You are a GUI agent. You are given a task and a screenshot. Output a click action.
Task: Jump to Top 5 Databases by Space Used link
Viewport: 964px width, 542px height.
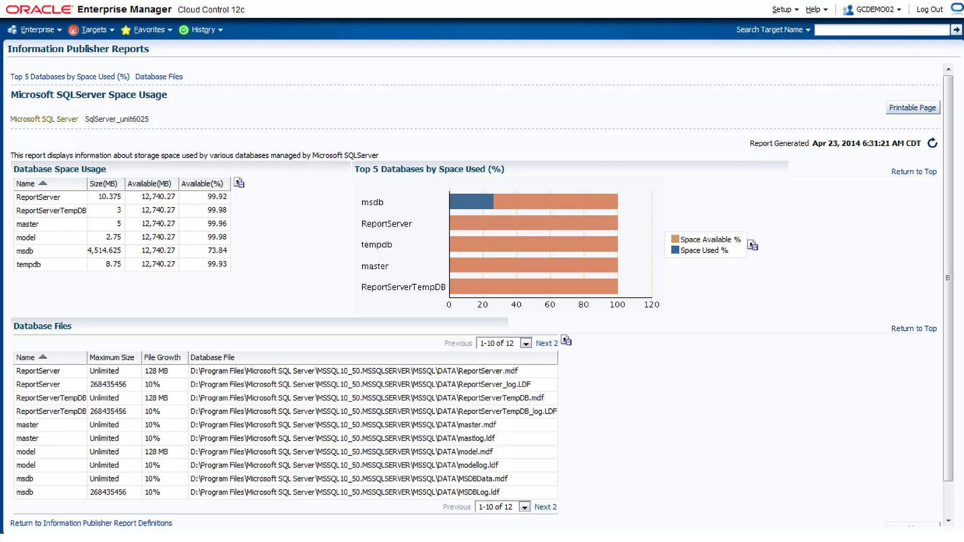tap(70, 77)
